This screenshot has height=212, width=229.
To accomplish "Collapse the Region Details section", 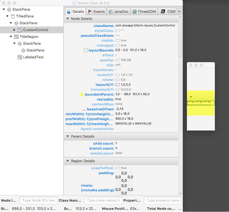I will coord(68,161).
